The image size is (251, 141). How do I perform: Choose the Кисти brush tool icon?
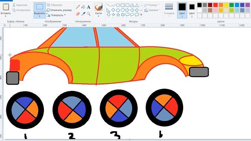[x=98, y=7]
